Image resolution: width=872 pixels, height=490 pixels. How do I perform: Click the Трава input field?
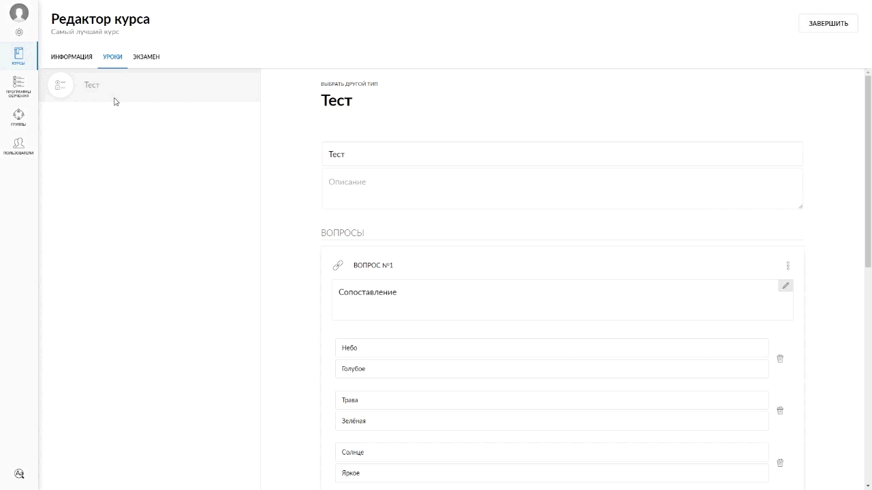coord(552,400)
